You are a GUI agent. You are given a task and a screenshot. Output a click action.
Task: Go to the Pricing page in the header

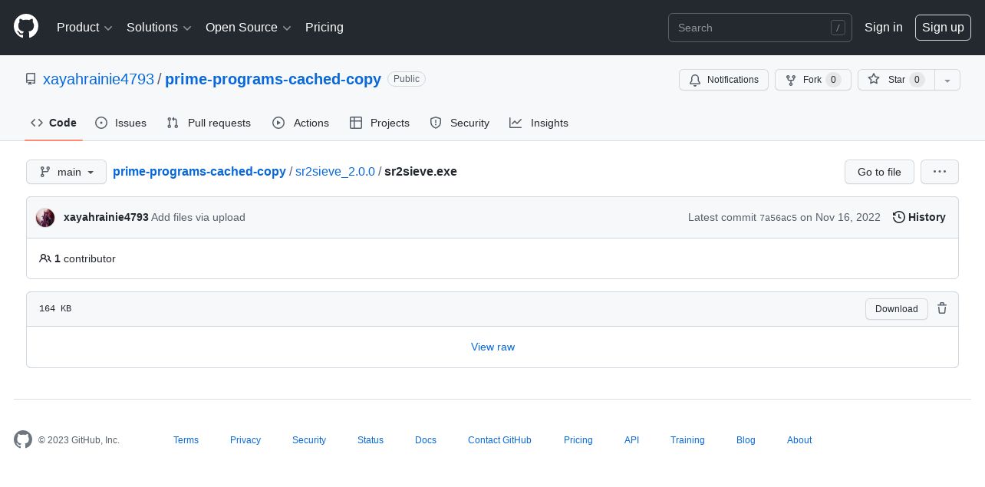(324, 28)
